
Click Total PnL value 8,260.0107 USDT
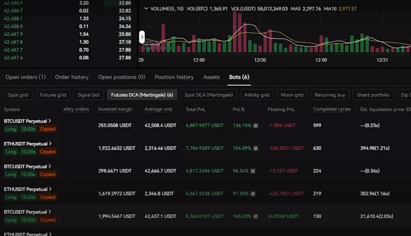click(204, 216)
